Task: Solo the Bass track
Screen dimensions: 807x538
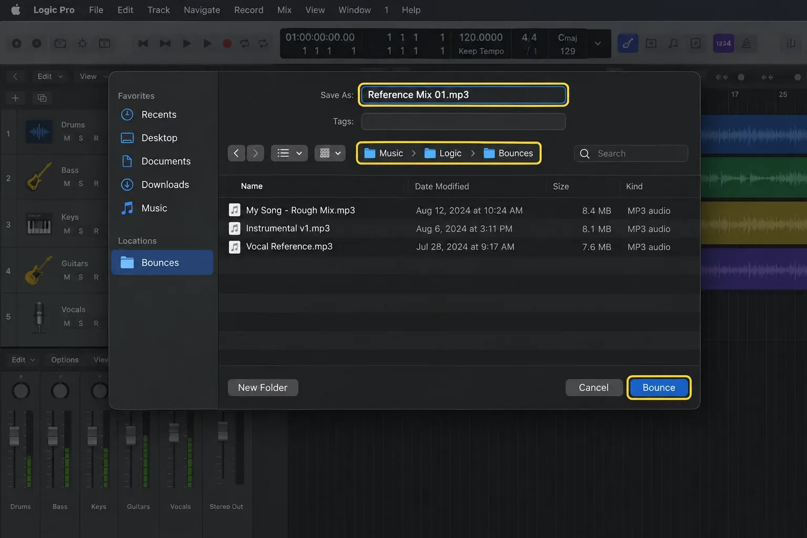Action: point(81,183)
